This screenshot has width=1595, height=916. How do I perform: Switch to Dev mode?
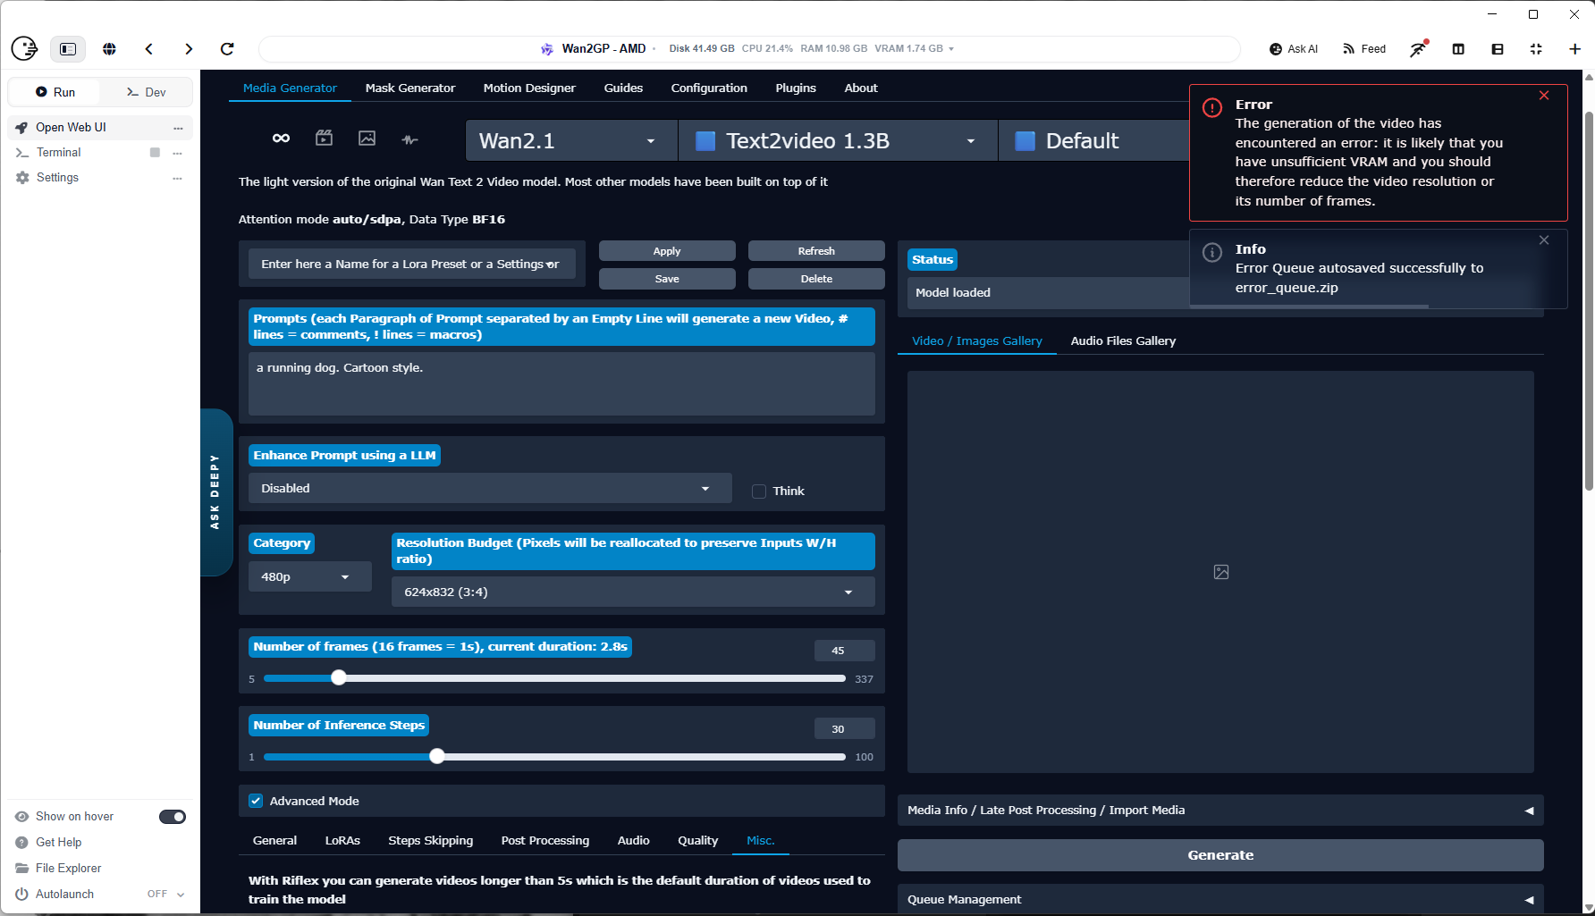[146, 92]
